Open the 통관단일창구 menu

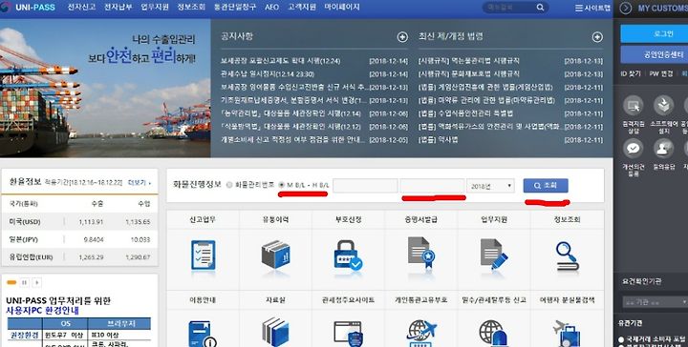click(x=235, y=8)
